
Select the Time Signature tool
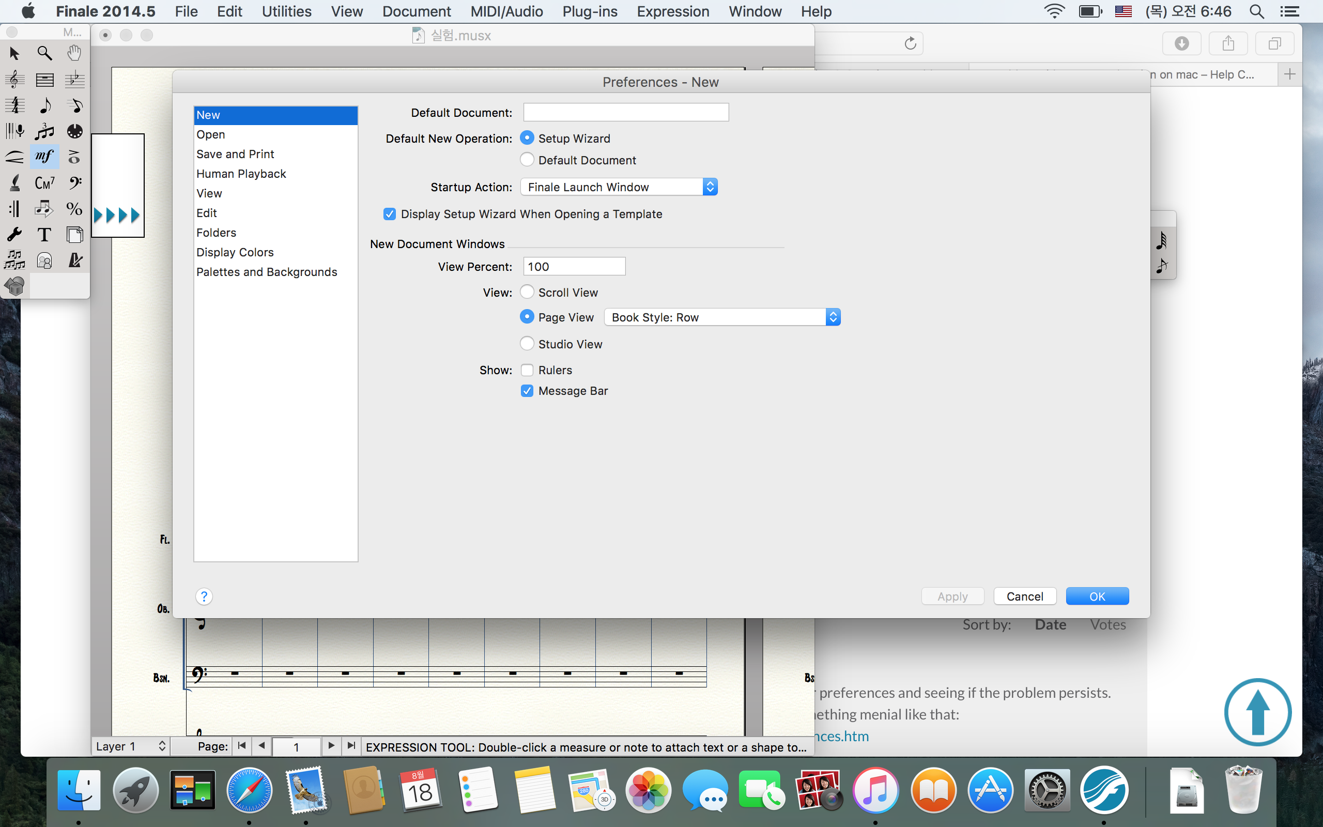[x=15, y=105]
